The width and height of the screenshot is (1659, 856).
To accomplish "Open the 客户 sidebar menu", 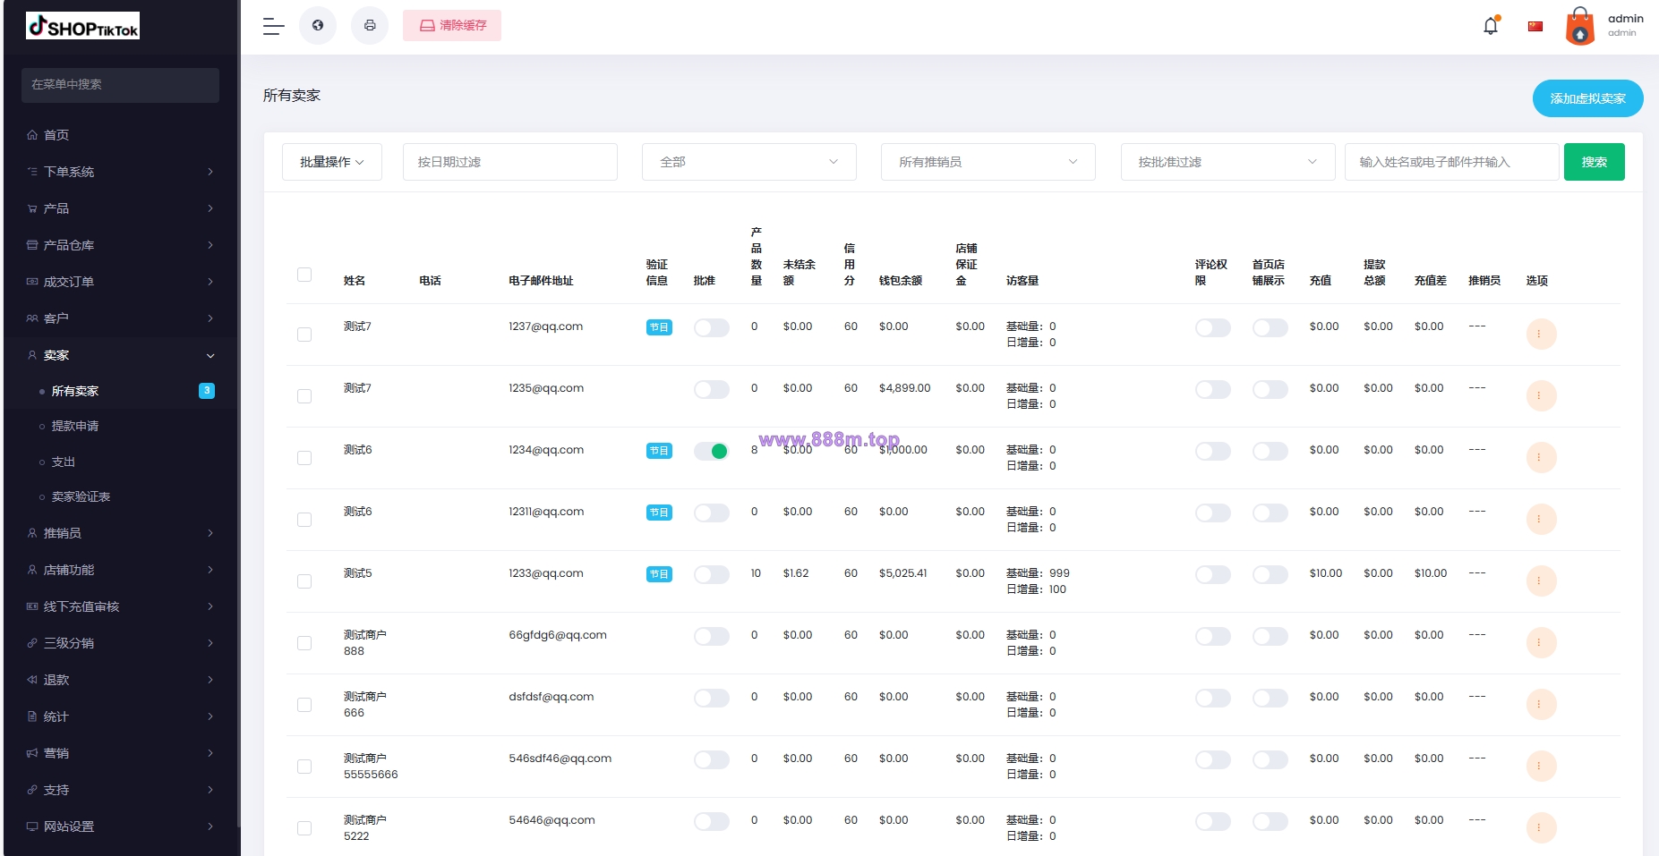I will pyautogui.click(x=120, y=318).
